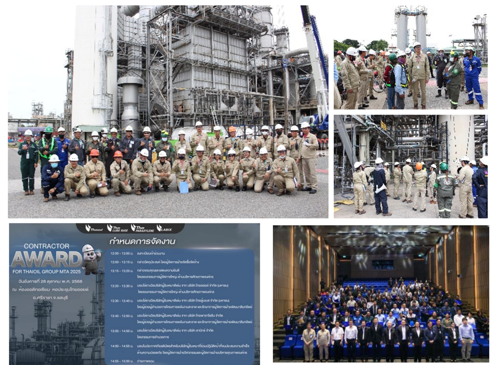Click the large AWARD title text
Viewport: 493px width, 365px height.
coord(46,259)
